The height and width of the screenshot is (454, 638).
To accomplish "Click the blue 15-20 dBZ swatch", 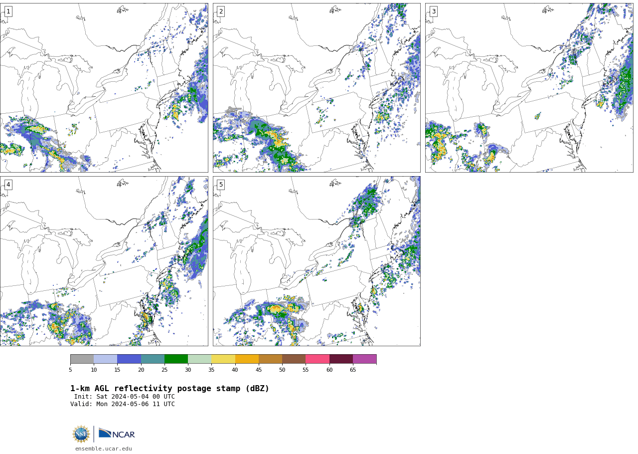I will point(129,359).
